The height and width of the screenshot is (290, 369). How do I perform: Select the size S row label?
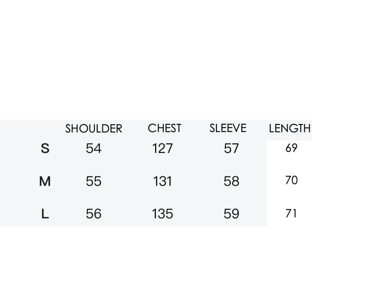click(x=45, y=148)
